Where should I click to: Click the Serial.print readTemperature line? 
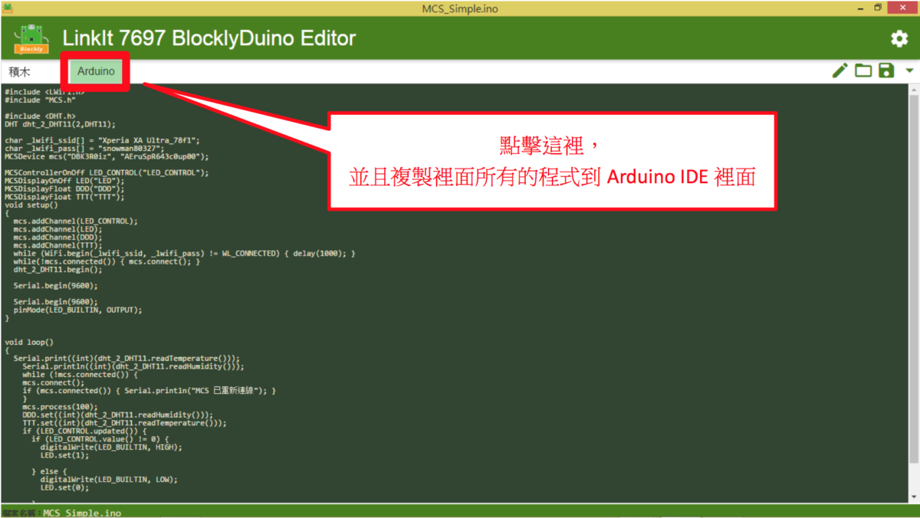pyautogui.click(x=127, y=359)
